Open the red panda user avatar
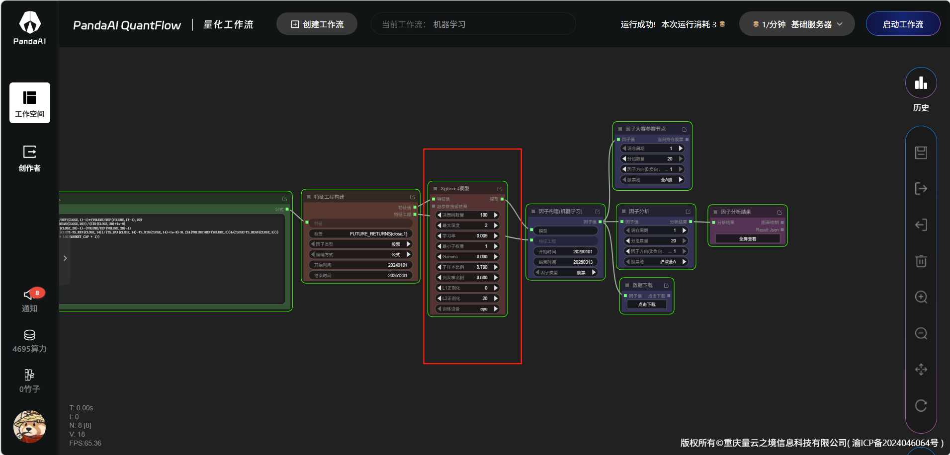 pos(29,427)
